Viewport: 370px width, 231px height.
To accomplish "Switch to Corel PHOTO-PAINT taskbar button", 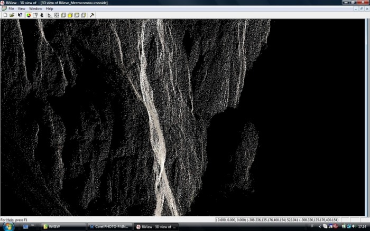I will point(109,227).
